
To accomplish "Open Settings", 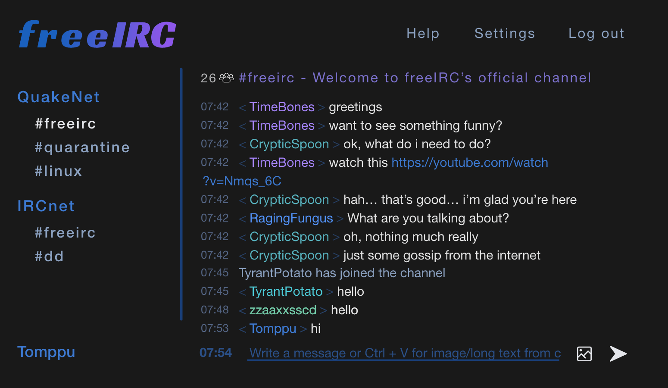I will coord(505,33).
